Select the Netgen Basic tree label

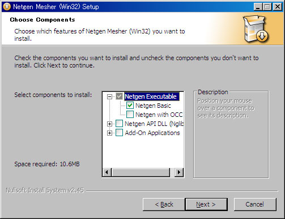coord(153,106)
